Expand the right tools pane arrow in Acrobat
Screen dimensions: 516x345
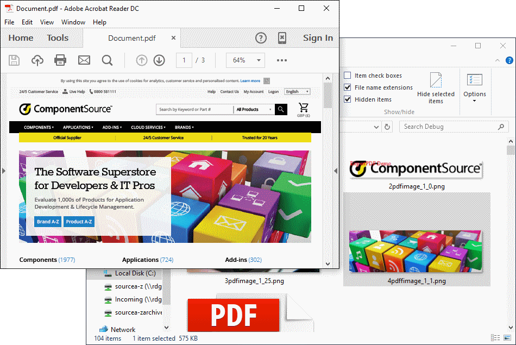(335, 171)
